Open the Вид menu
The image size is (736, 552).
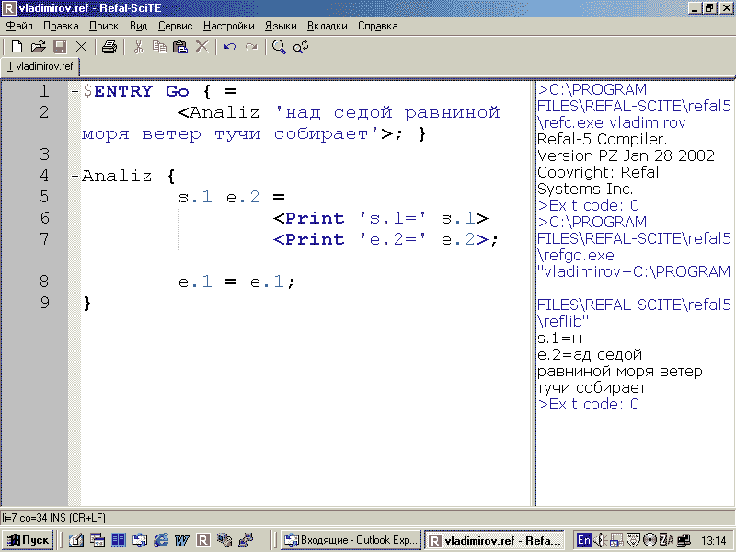[x=139, y=26]
